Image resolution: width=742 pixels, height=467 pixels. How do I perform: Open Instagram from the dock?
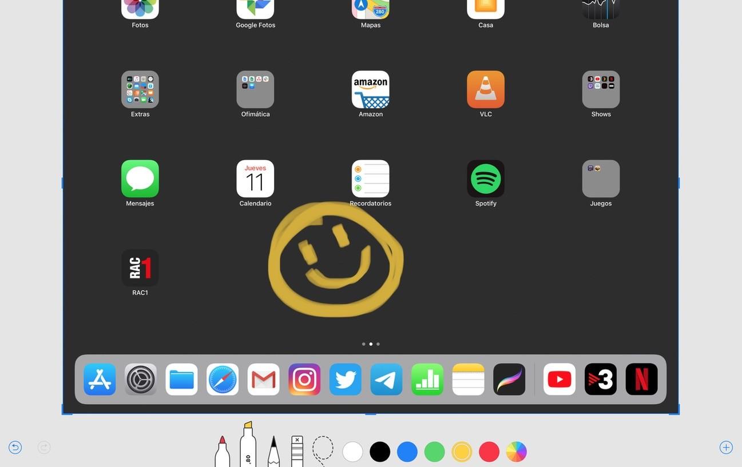(305, 379)
